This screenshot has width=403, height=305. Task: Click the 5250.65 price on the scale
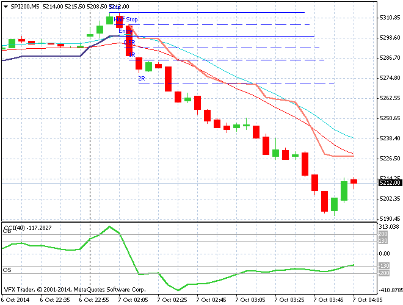point(389,118)
